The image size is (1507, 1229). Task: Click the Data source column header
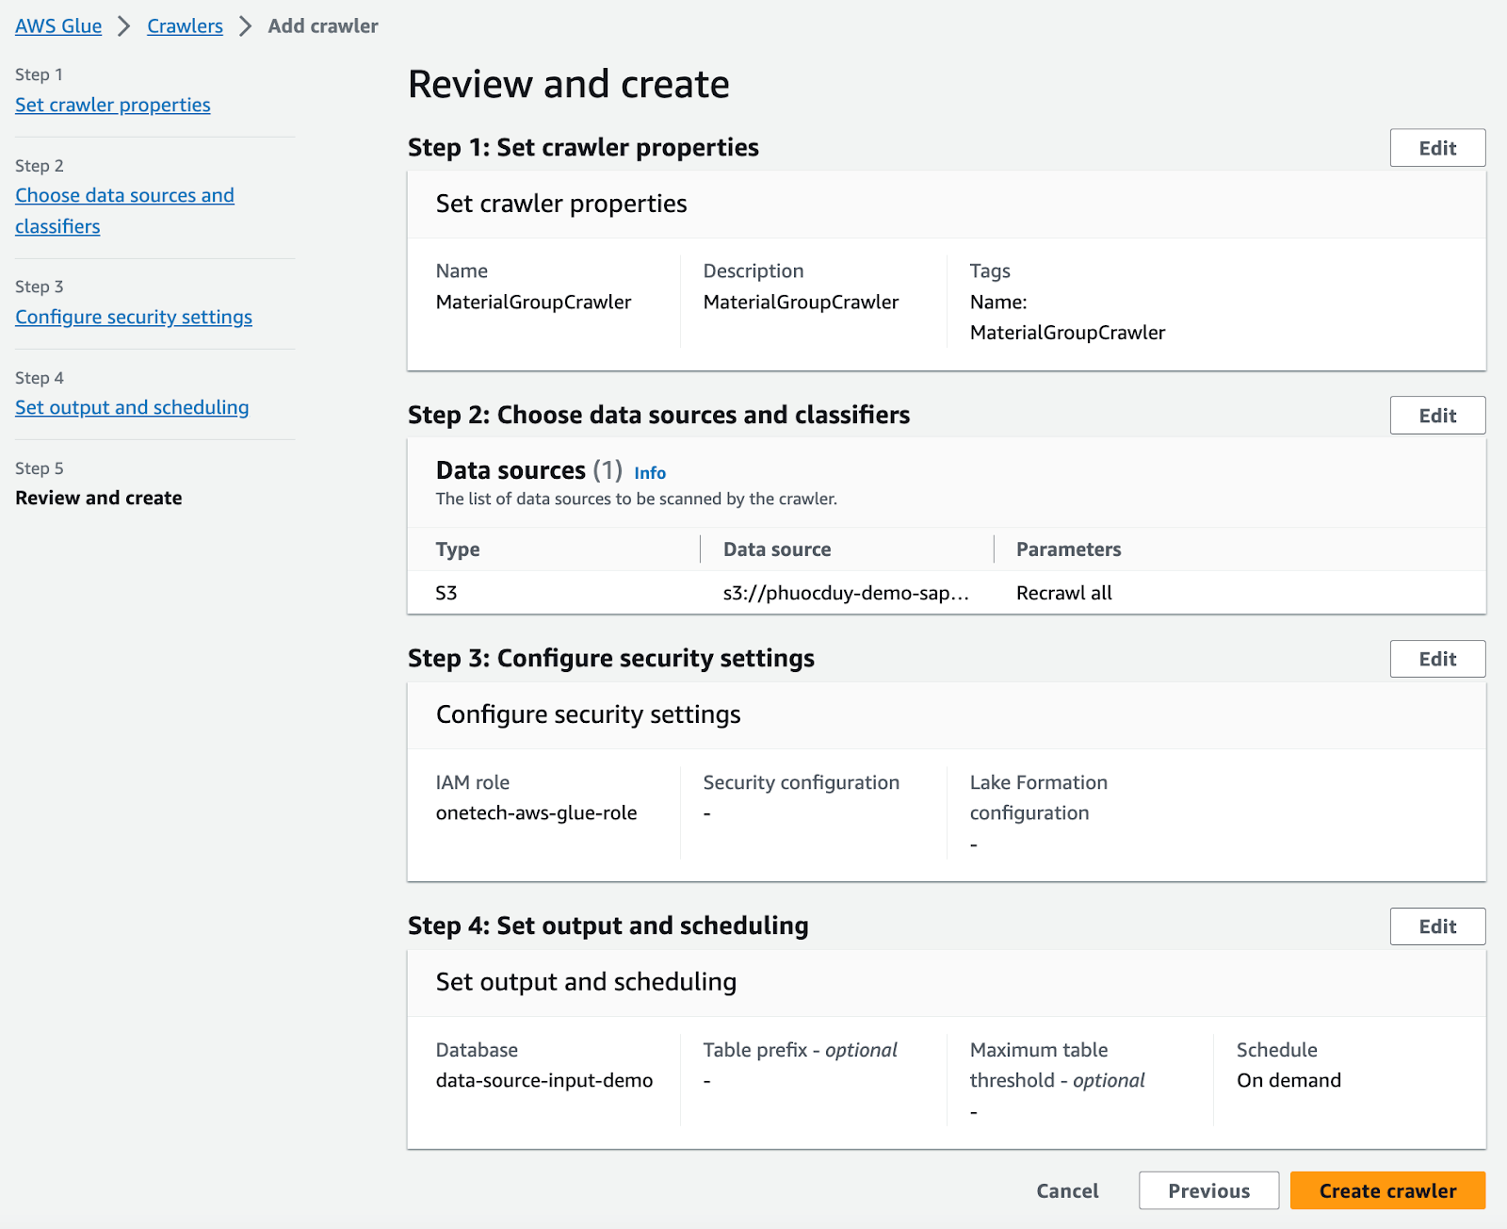[777, 549]
